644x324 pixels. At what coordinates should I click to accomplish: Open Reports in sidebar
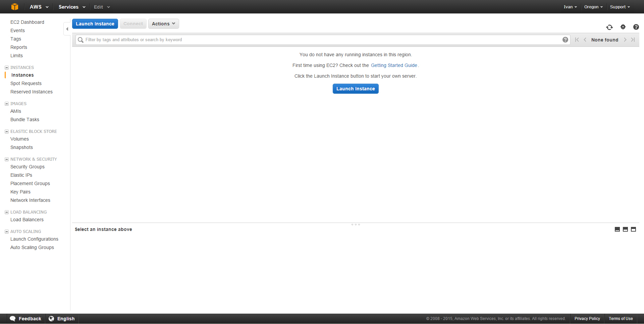coord(19,47)
